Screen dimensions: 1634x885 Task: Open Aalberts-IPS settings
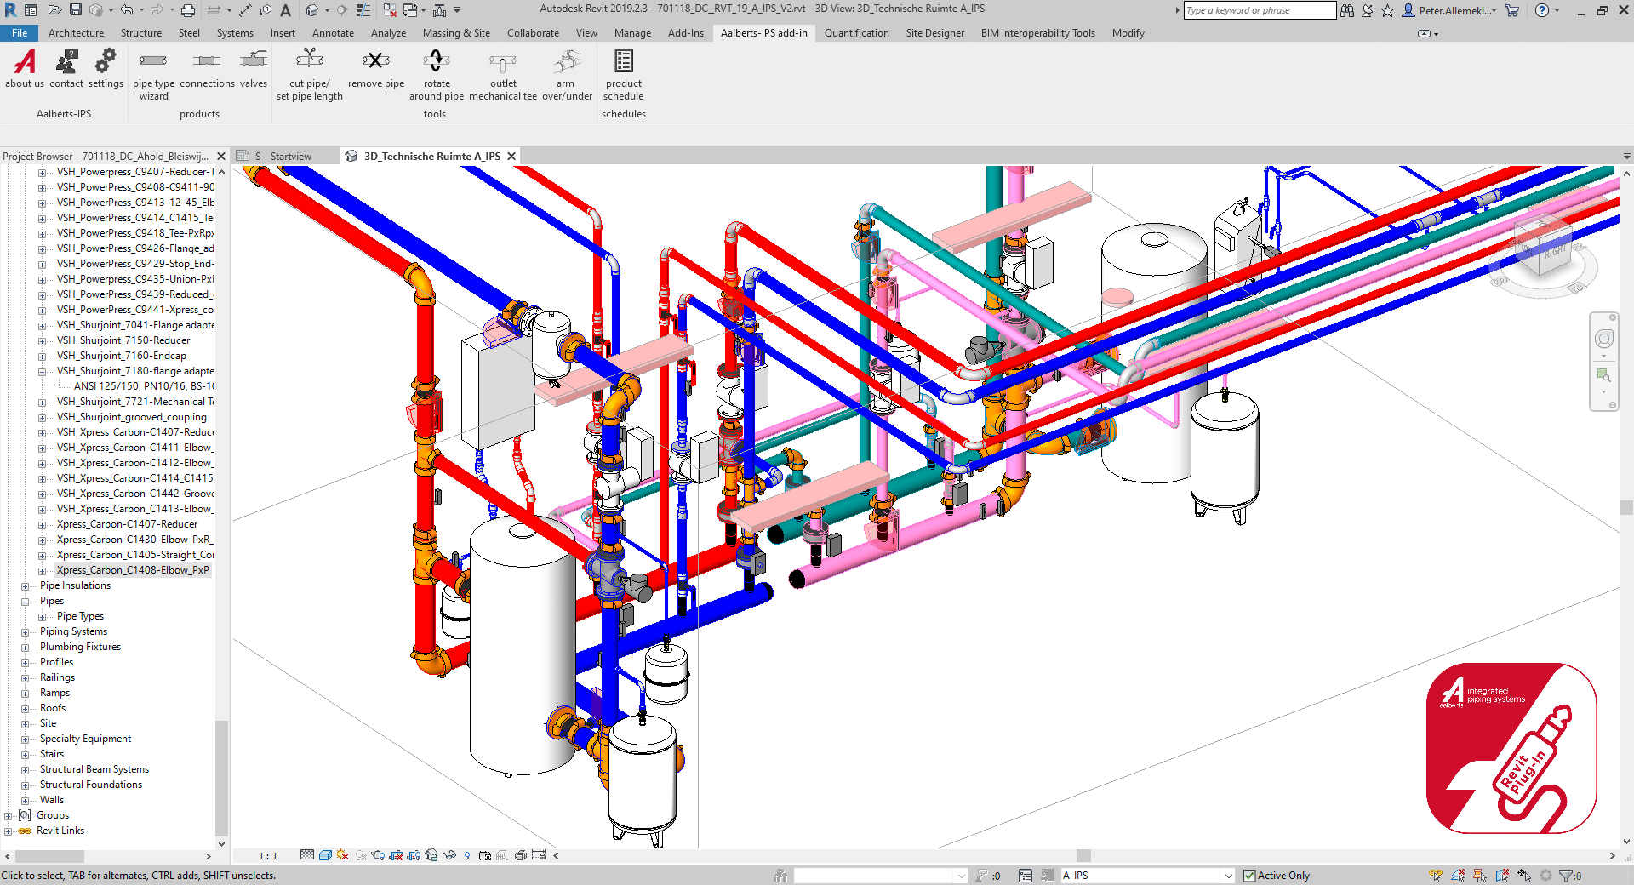pyautogui.click(x=106, y=68)
